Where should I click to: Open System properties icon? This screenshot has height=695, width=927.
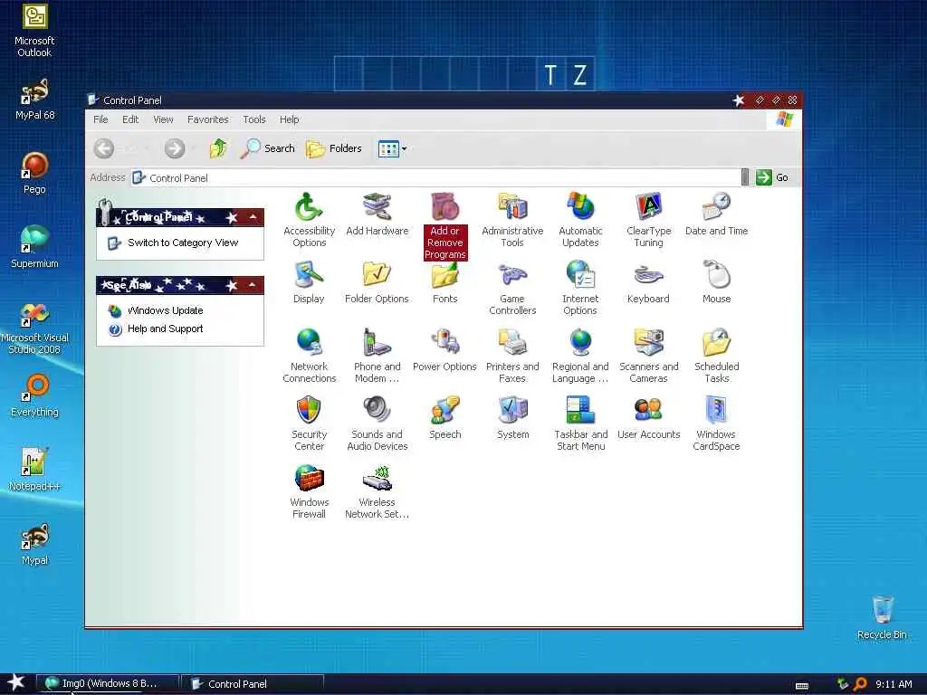click(x=512, y=418)
